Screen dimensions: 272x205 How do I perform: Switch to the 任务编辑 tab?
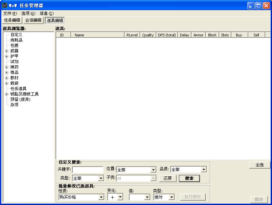click(x=12, y=20)
